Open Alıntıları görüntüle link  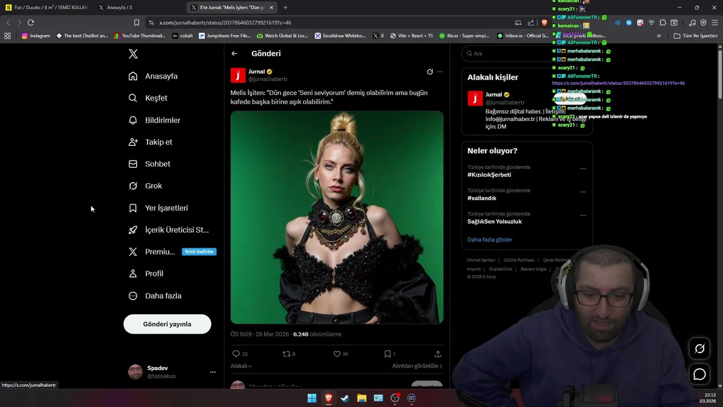point(417,366)
